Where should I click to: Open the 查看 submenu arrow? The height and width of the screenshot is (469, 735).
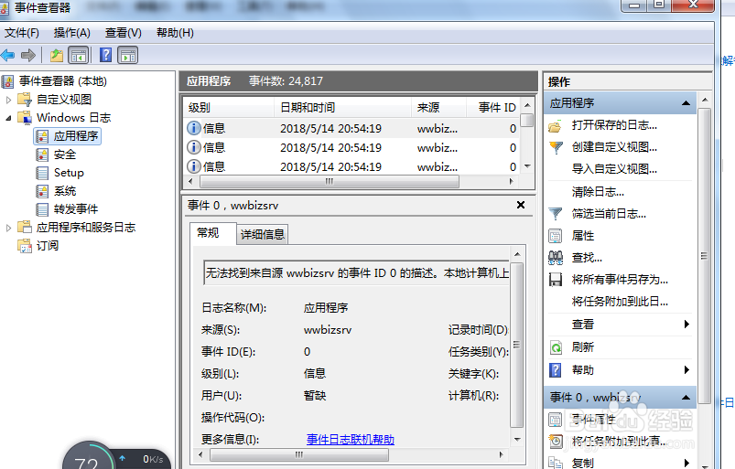coord(686,324)
